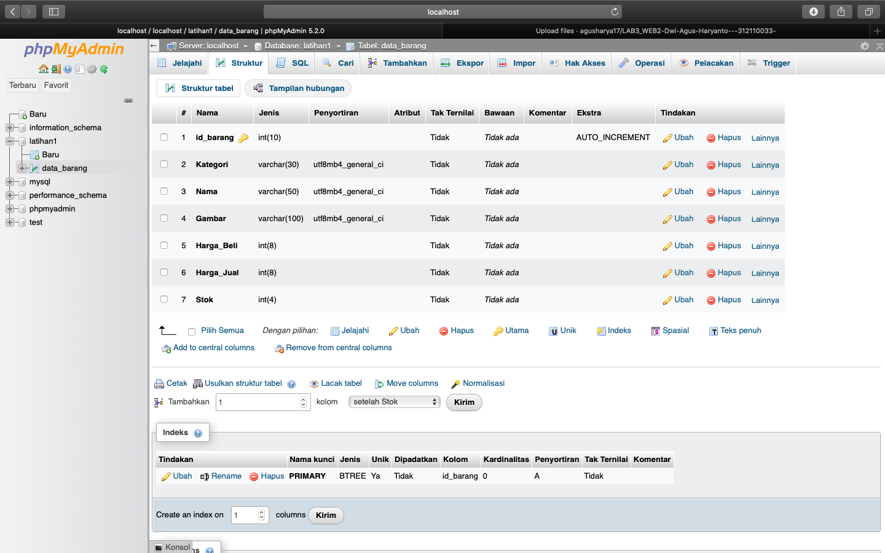The width and height of the screenshot is (885, 553).
Task: Click the phpMyAdmin home icon
Action: pyautogui.click(x=44, y=69)
